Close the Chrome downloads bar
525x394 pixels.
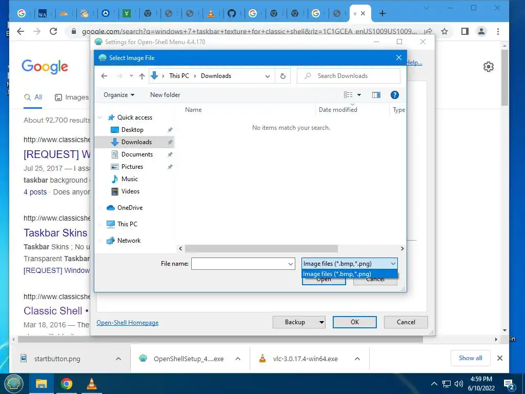[x=500, y=358]
